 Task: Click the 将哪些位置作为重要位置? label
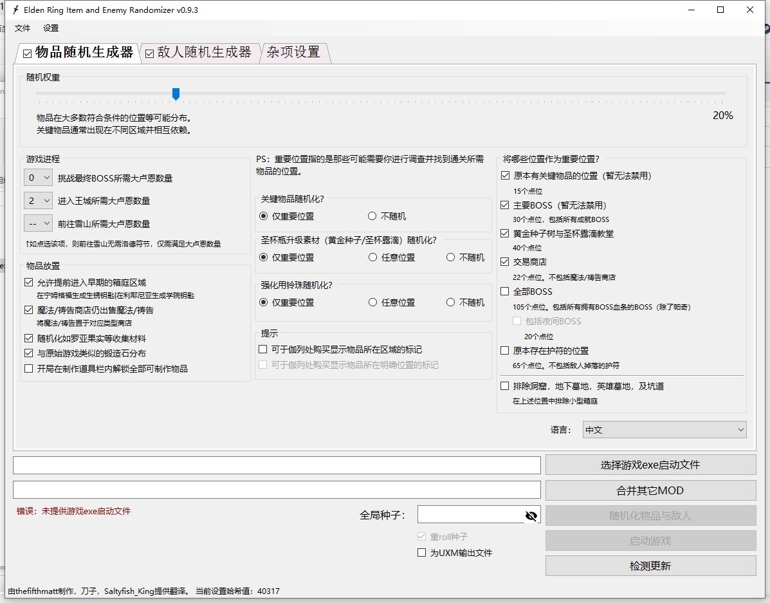pyautogui.click(x=551, y=159)
